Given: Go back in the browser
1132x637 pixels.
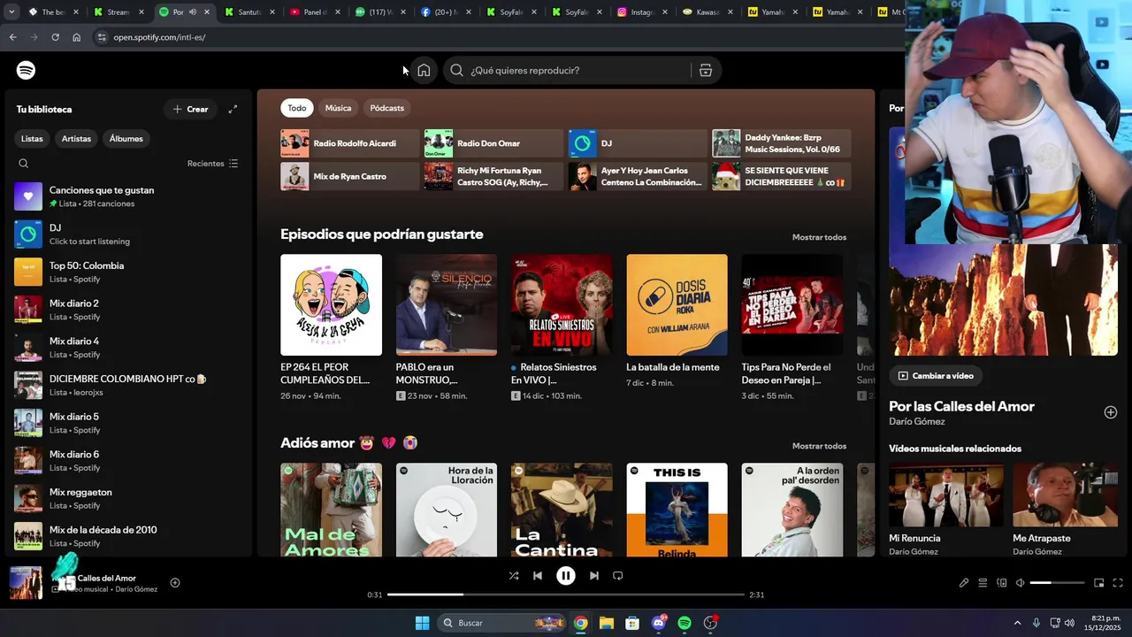Looking at the screenshot, I should coord(12,37).
